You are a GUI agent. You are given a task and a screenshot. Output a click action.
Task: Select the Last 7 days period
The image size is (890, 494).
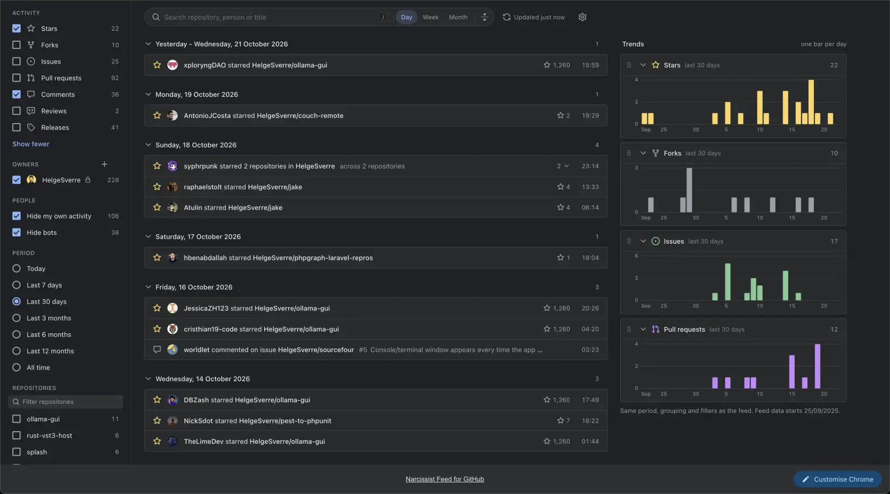(17, 285)
